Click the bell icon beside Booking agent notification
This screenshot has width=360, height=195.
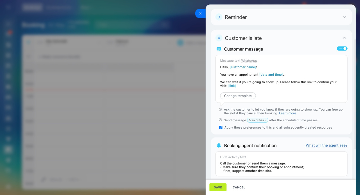(x=219, y=145)
